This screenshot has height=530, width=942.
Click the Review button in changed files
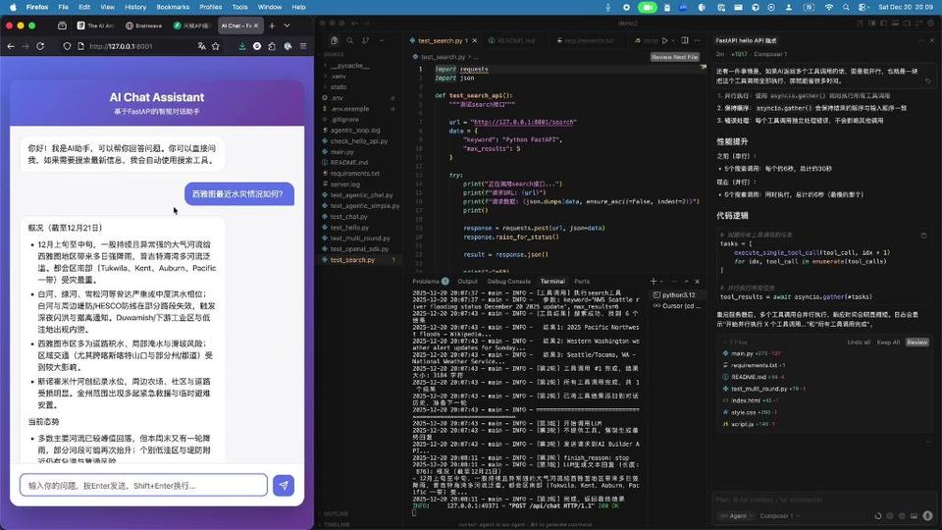click(917, 342)
